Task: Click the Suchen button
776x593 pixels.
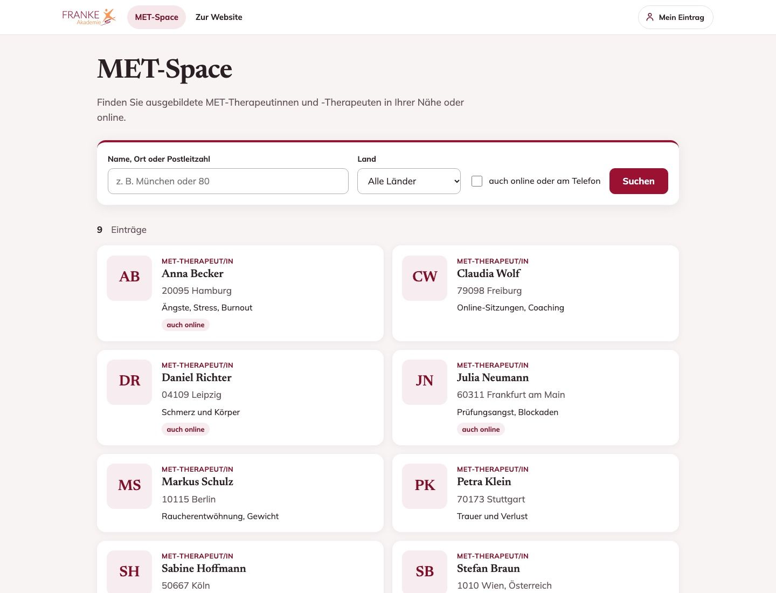Action: click(x=639, y=181)
